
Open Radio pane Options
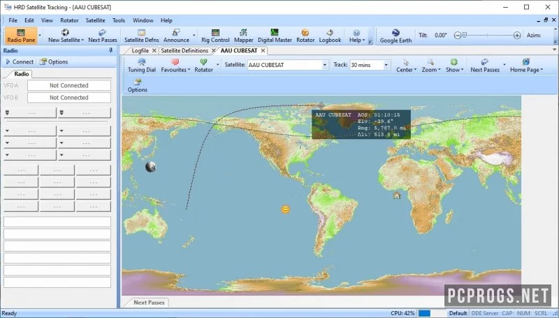point(54,62)
